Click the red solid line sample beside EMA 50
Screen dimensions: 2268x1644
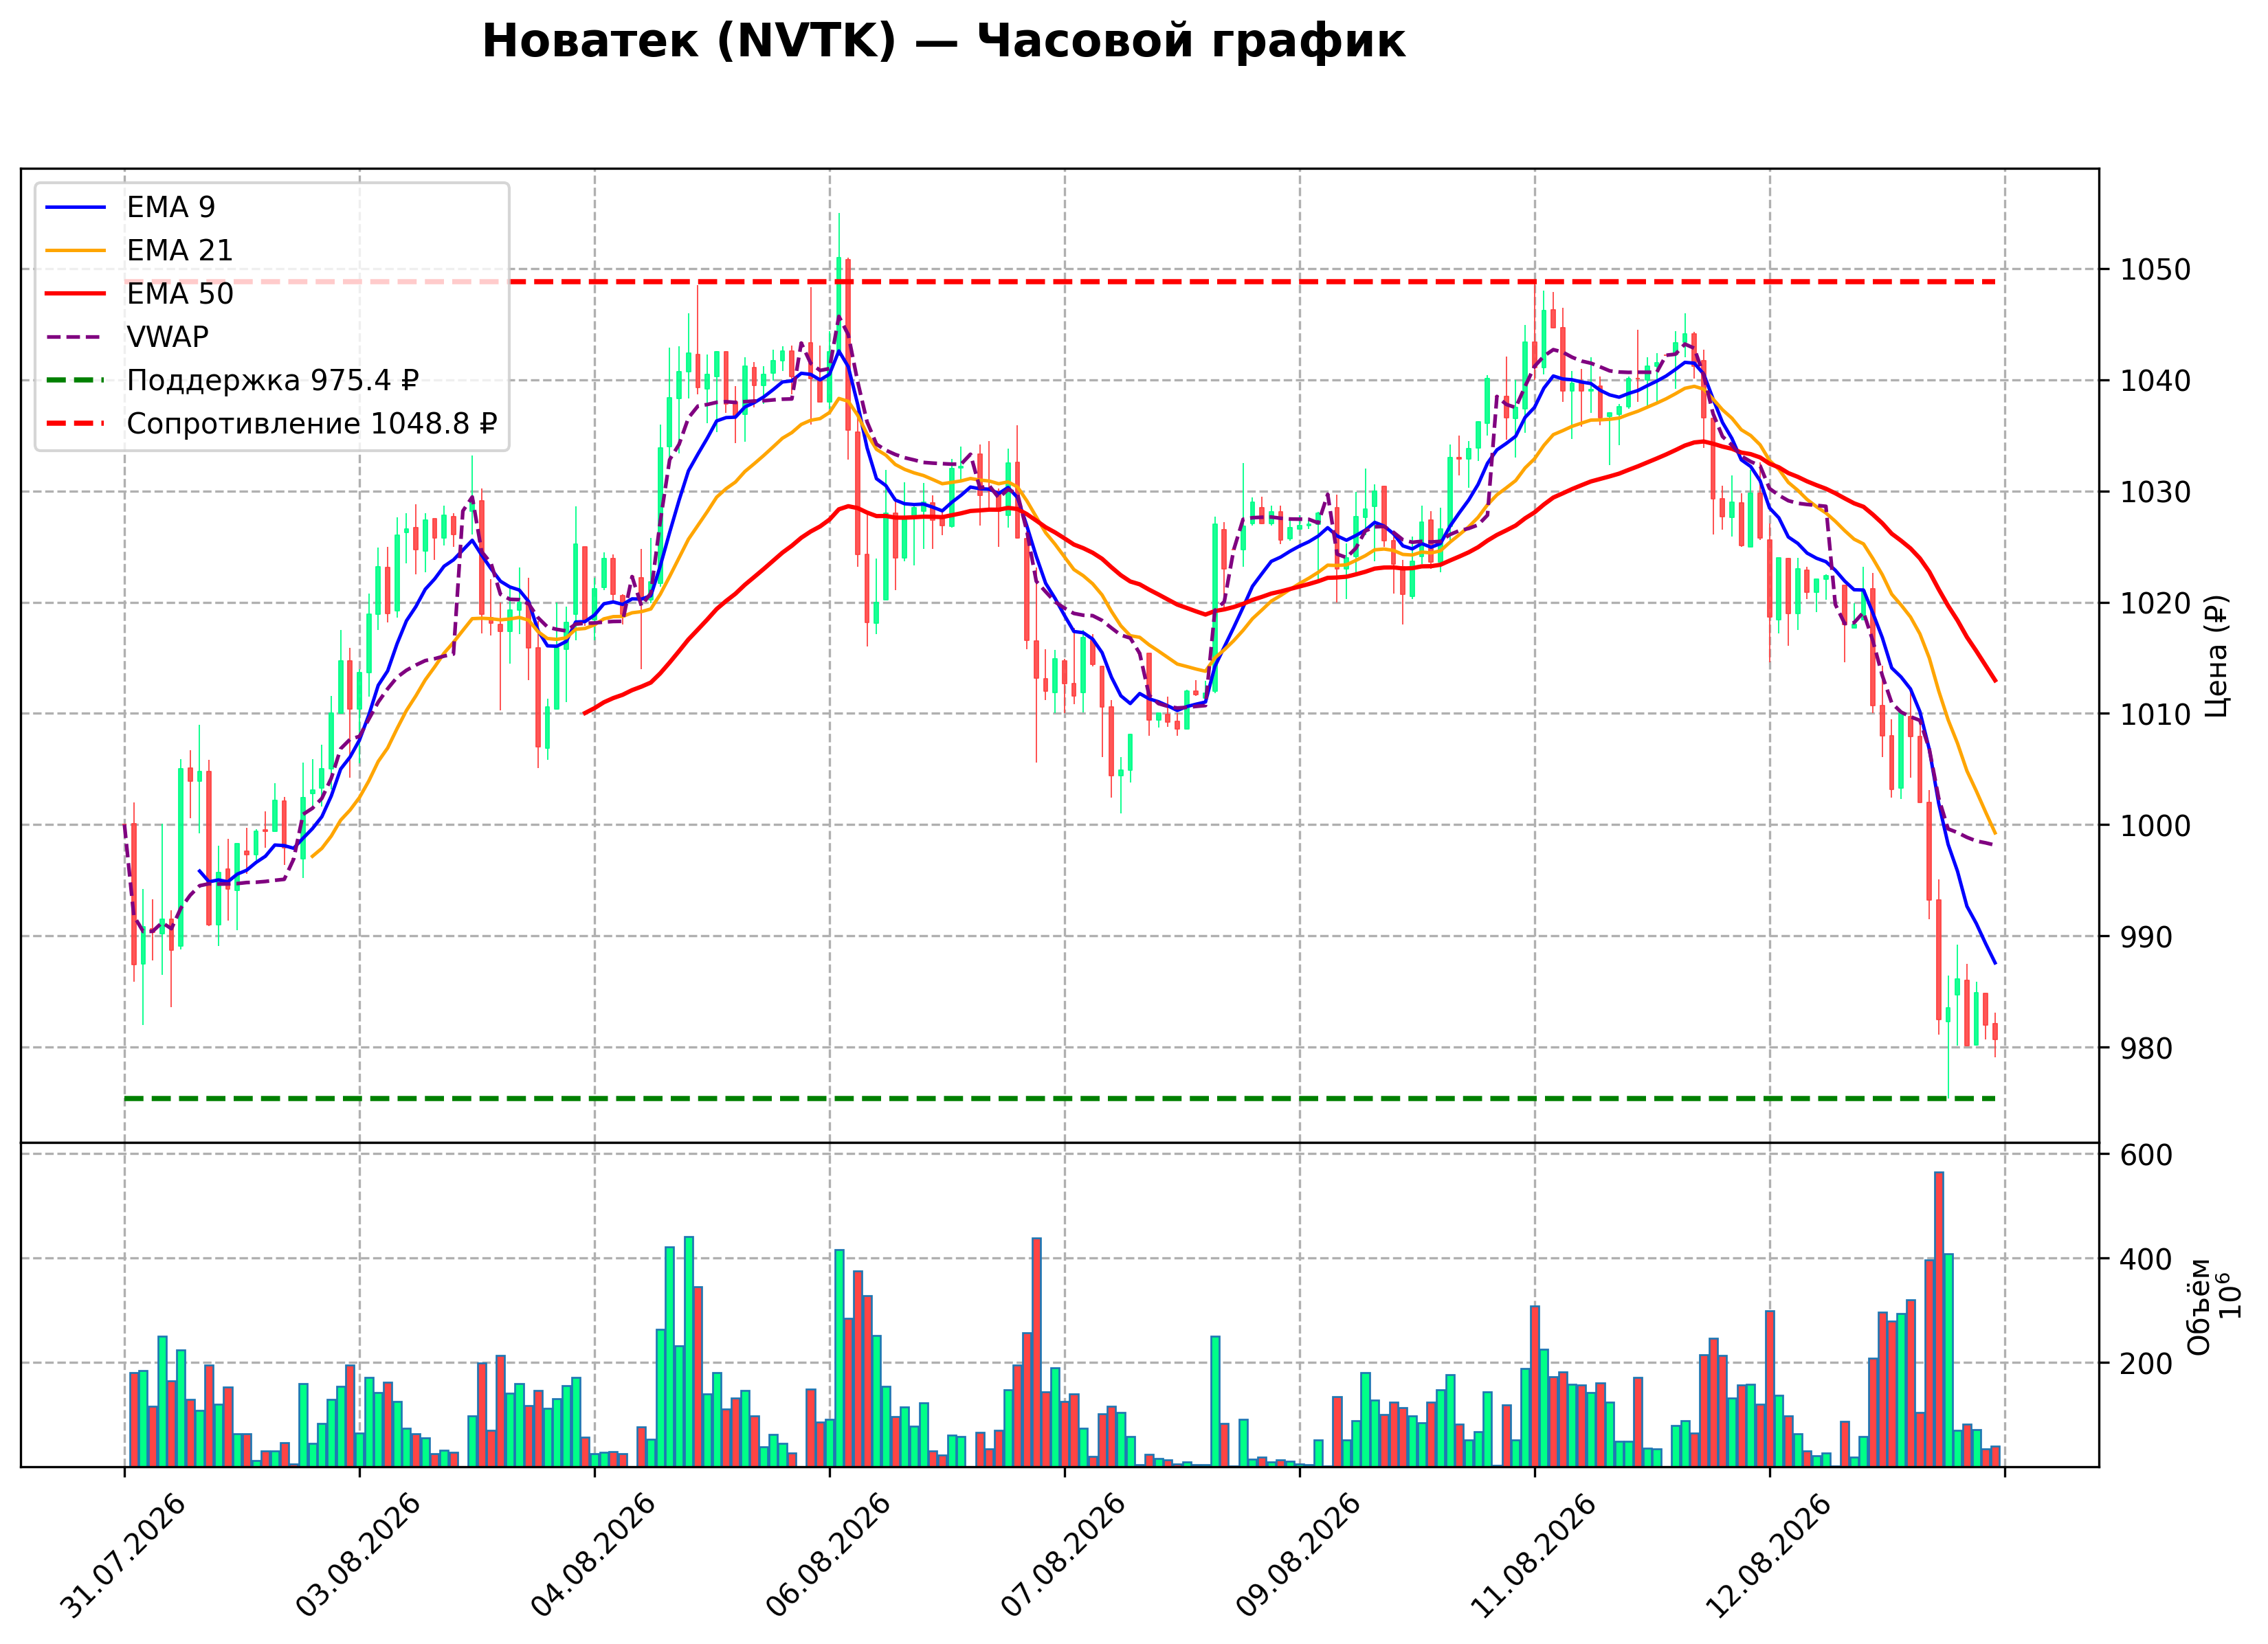(x=75, y=294)
